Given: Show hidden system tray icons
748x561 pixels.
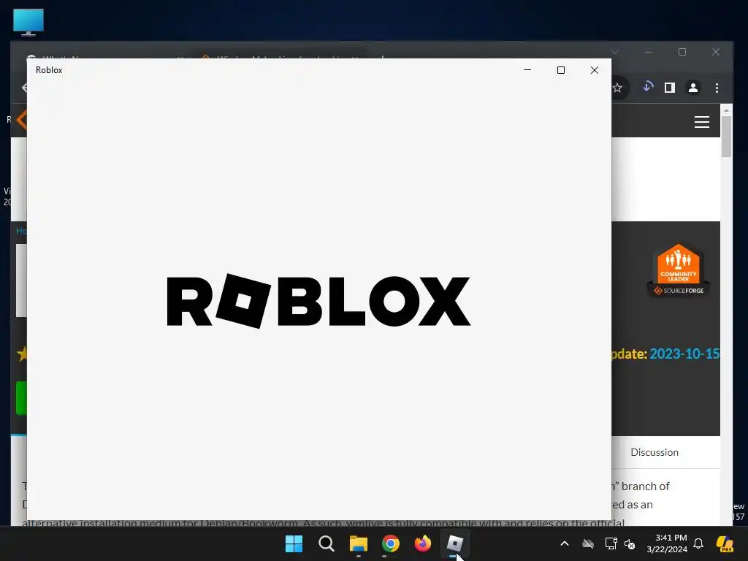Looking at the screenshot, I should click(x=565, y=543).
